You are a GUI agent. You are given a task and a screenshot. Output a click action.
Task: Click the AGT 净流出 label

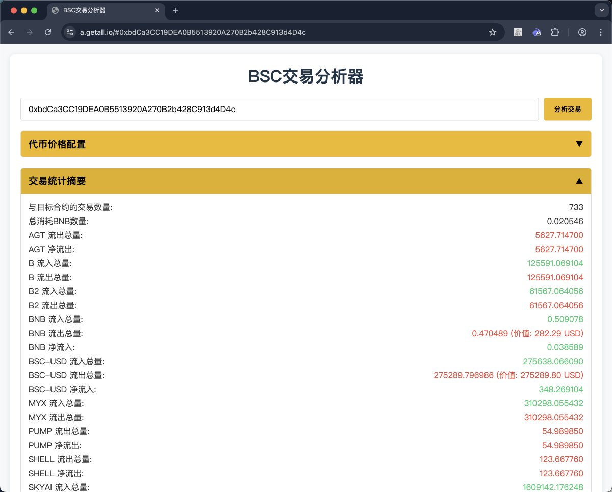pos(52,250)
